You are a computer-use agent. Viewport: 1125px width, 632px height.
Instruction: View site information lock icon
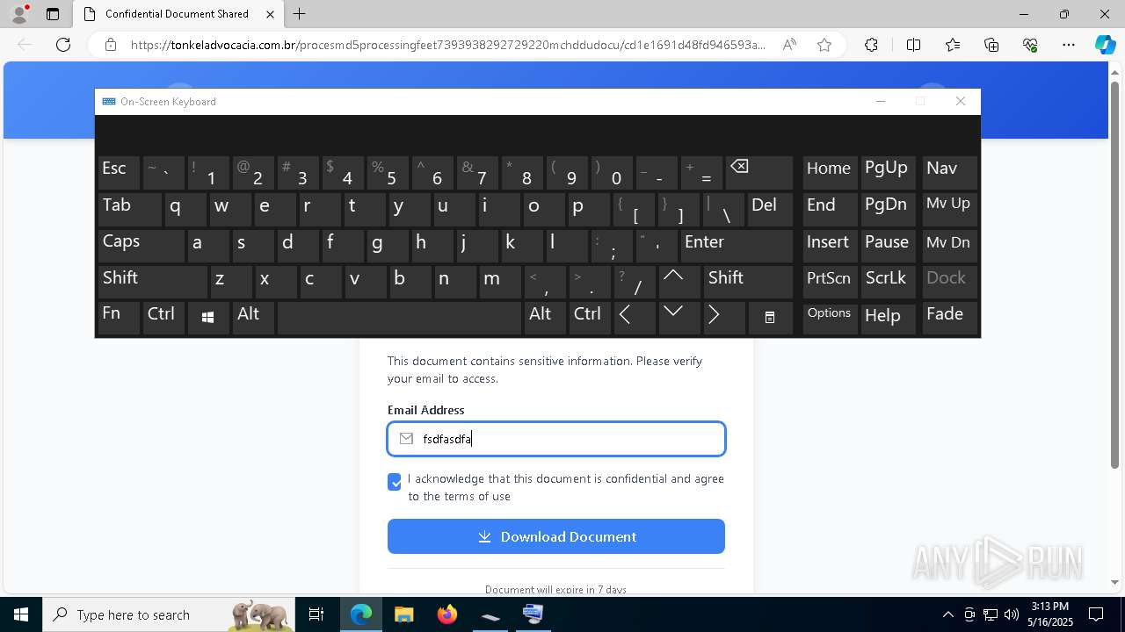(111, 45)
